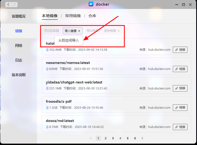Select the doocs/md:latest image

coord(116,124)
